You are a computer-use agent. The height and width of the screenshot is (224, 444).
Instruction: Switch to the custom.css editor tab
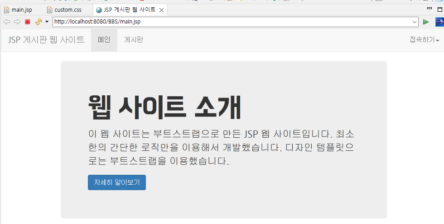tap(68, 10)
